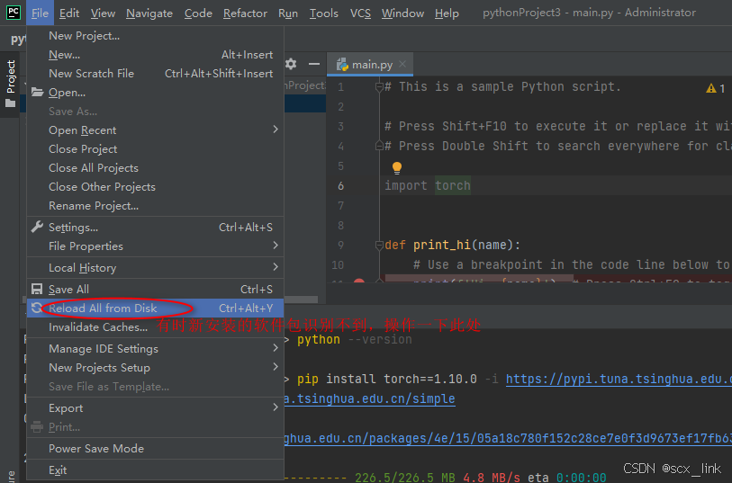The width and height of the screenshot is (732, 483).
Task: Hide project panel with minus icon
Action: click(314, 64)
